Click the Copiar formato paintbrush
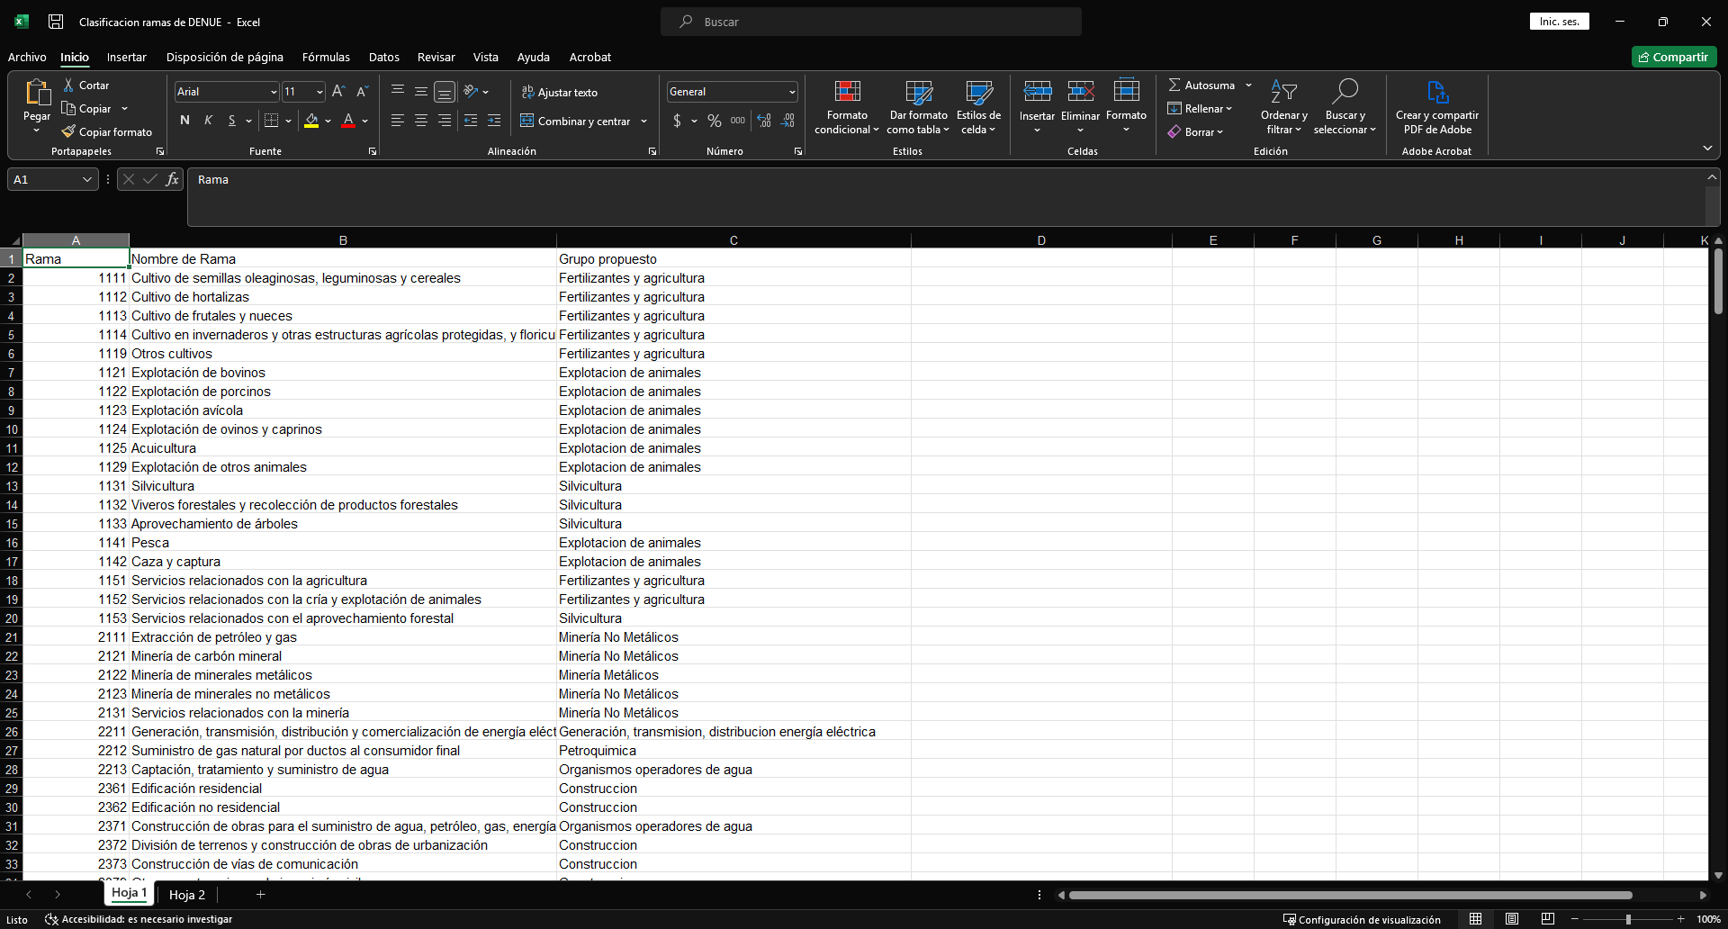Screen dimensions: 1728x929 68,131
